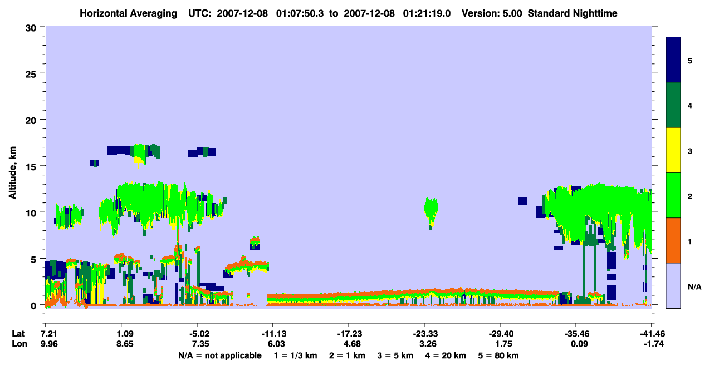Click the yellow color bar segment labeled 3
The height and width of the screenshot is (371, 724).
coord(673,150)
